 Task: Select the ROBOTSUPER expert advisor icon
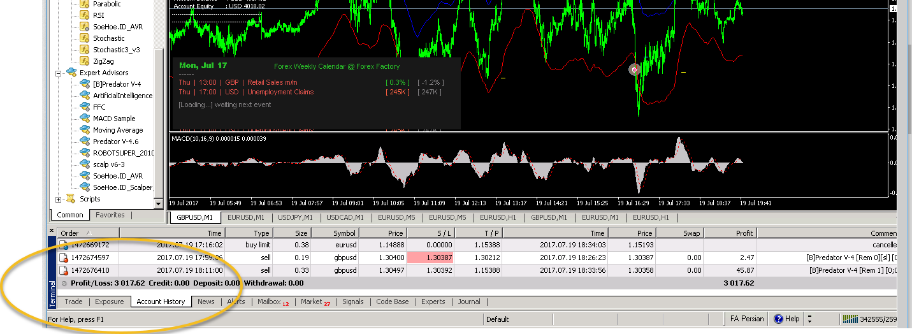point(84,153)
